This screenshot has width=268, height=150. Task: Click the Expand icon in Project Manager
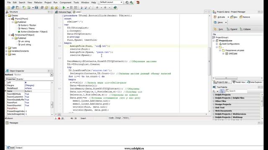click(228, 29)
